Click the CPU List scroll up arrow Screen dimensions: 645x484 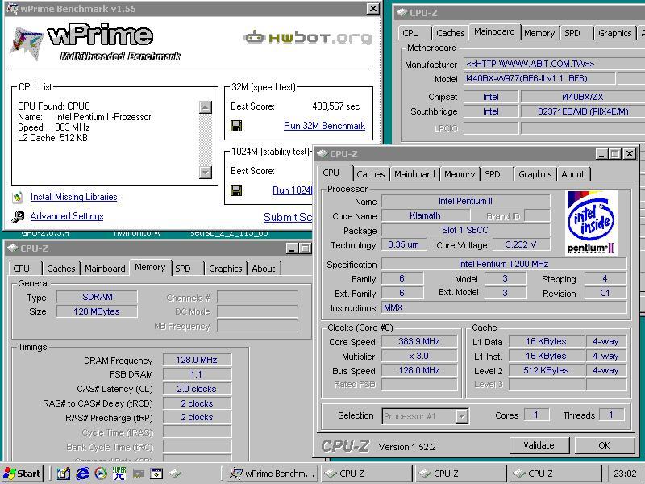pos(206,107)
